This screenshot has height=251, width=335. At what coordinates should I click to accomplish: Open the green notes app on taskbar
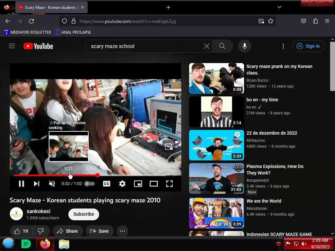point(26,243)
